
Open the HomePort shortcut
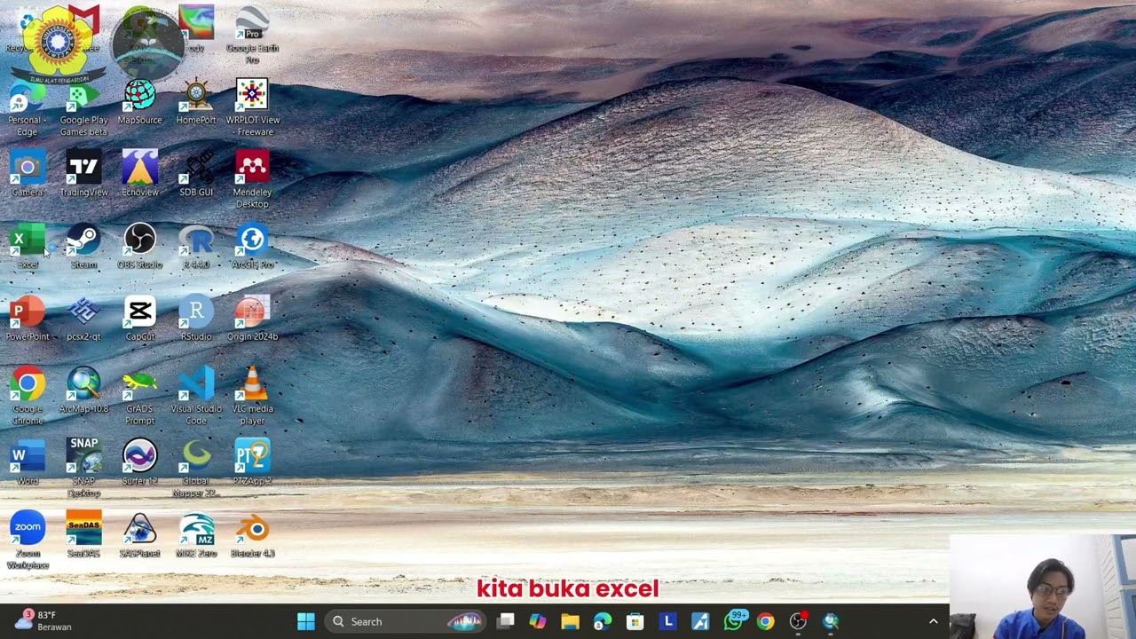coord(196,102)
